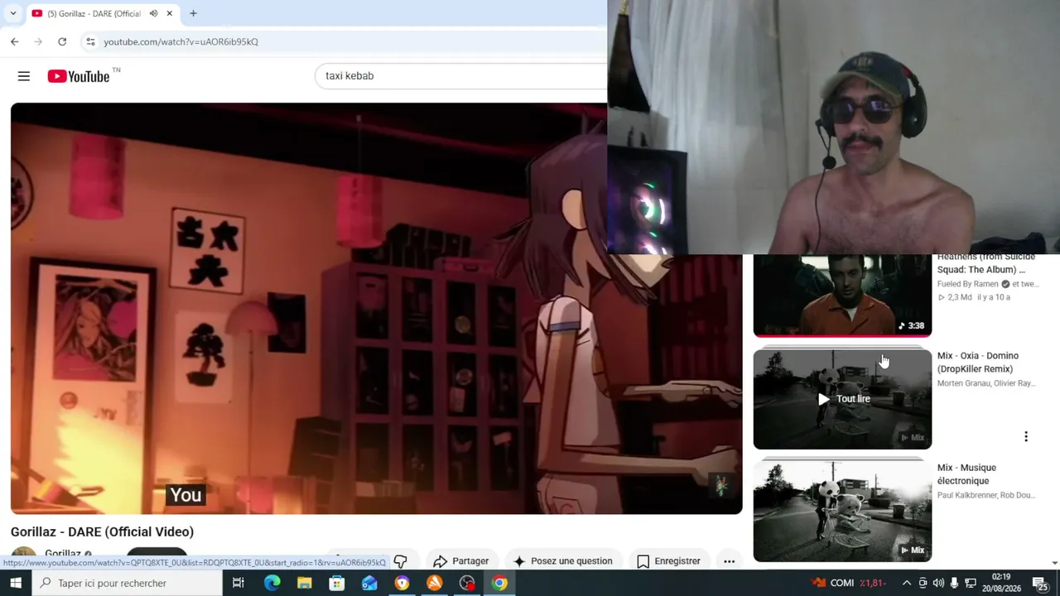1060x596 pixels.
Task: Open the clock showing 02:19
Action: coord(1000,583)
